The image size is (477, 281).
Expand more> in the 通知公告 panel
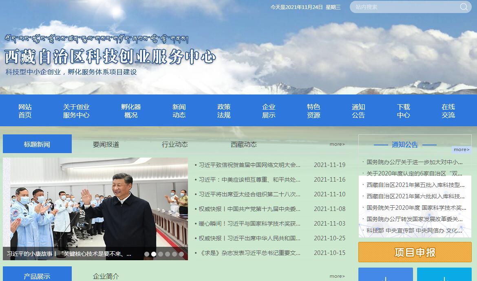462,149
